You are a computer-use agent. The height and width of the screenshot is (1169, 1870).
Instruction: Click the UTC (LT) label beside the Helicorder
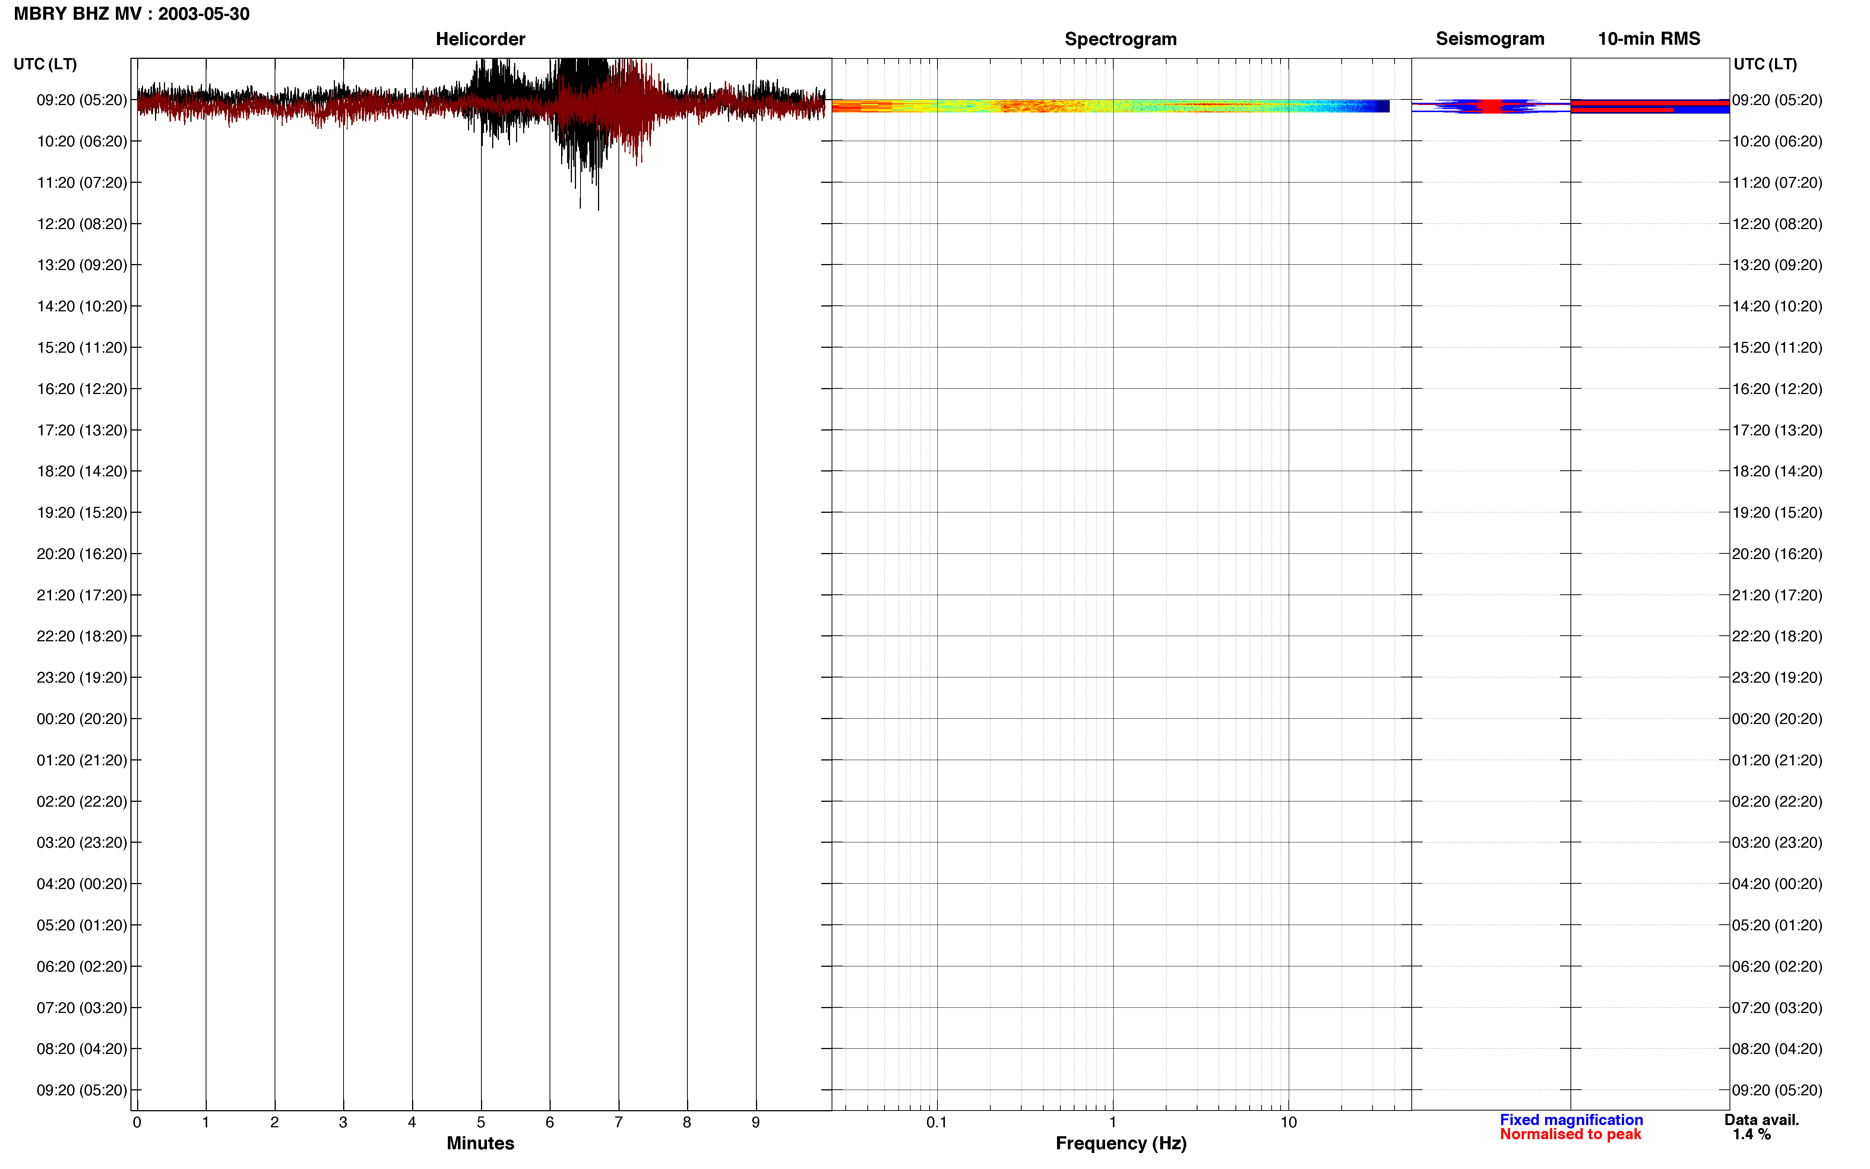coord(45,64)
